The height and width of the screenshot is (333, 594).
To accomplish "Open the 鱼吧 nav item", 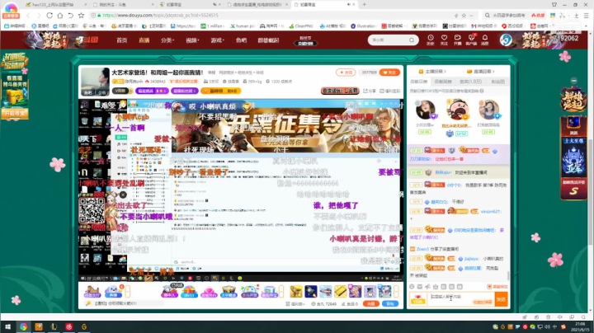I will [x=241, y=40].
